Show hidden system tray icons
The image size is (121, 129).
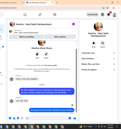click(x=96, y=126)
